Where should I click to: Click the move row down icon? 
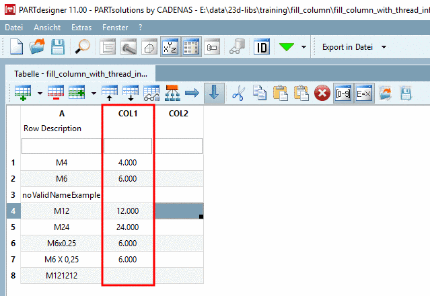click(131, 93)
